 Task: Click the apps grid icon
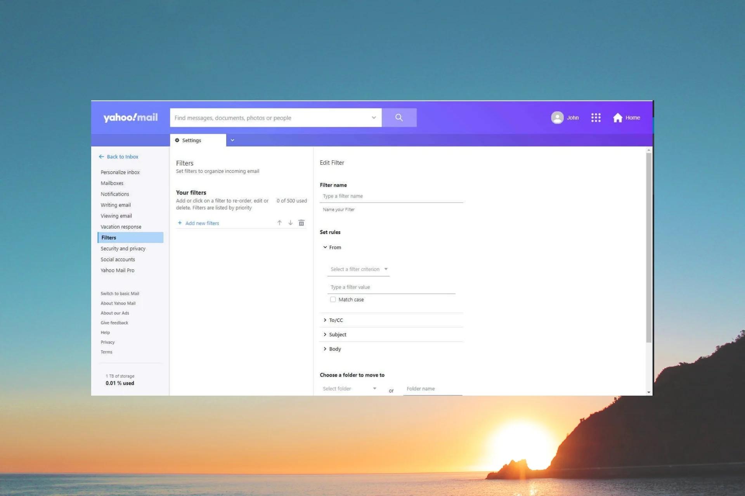596,117
